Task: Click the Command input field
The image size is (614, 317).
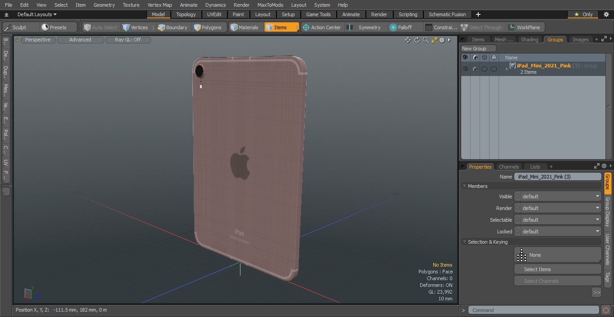Action: click(x=534, y=310)
